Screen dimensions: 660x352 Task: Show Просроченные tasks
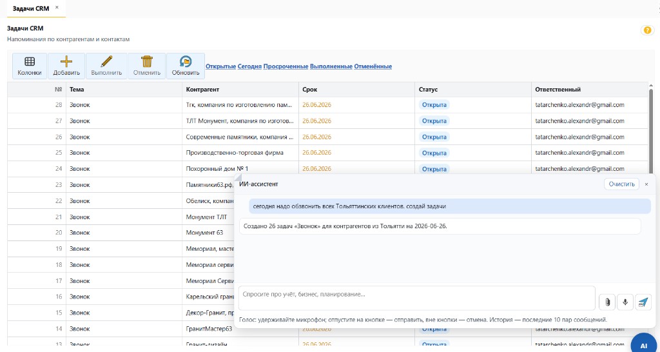[286, 66]
